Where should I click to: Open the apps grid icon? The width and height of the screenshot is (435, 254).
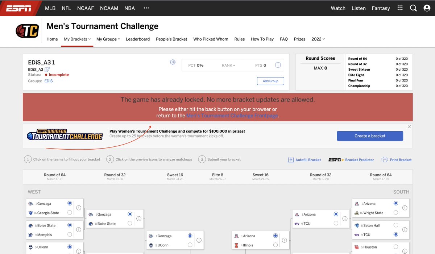click(400, 8)
